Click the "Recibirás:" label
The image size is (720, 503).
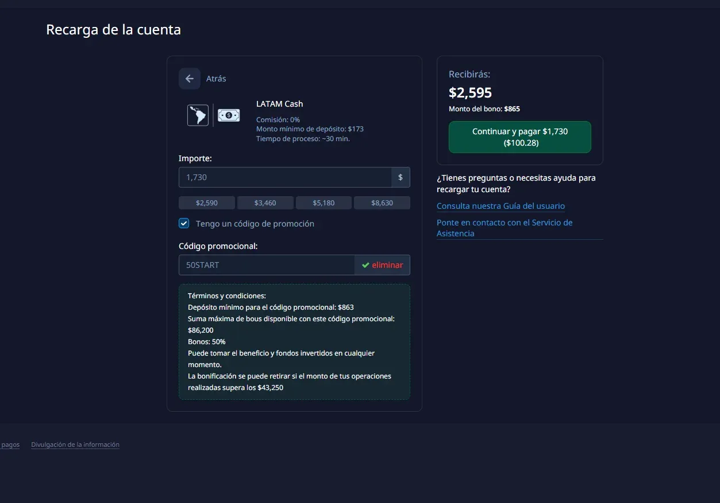pos(469,74)
